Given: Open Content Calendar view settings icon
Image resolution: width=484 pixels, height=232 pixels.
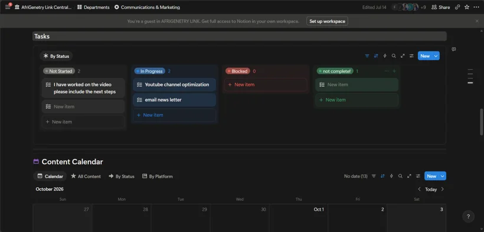Looking at the screenshot, I should (418, 176).
